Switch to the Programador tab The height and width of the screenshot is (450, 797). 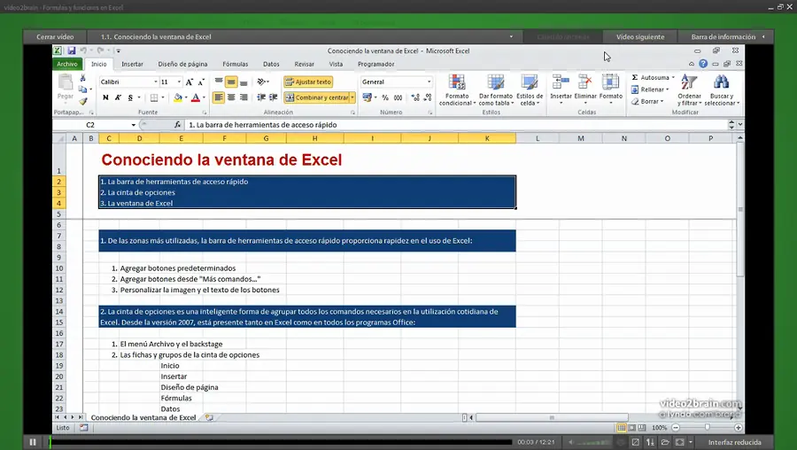tap(375, 64)
